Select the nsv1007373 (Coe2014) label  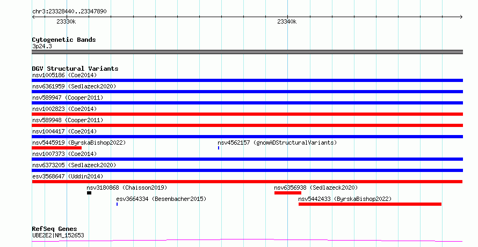(64, 154)
